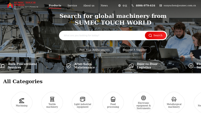The height and width of the screenshot is (113, 201).
Task: Open the News menu
Action: click(x=104, y=6)
